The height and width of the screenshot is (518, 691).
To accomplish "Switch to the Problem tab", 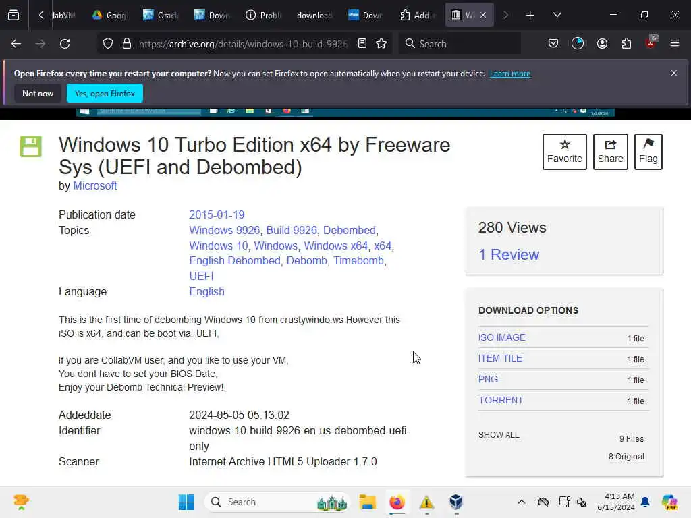I will 263,16.
